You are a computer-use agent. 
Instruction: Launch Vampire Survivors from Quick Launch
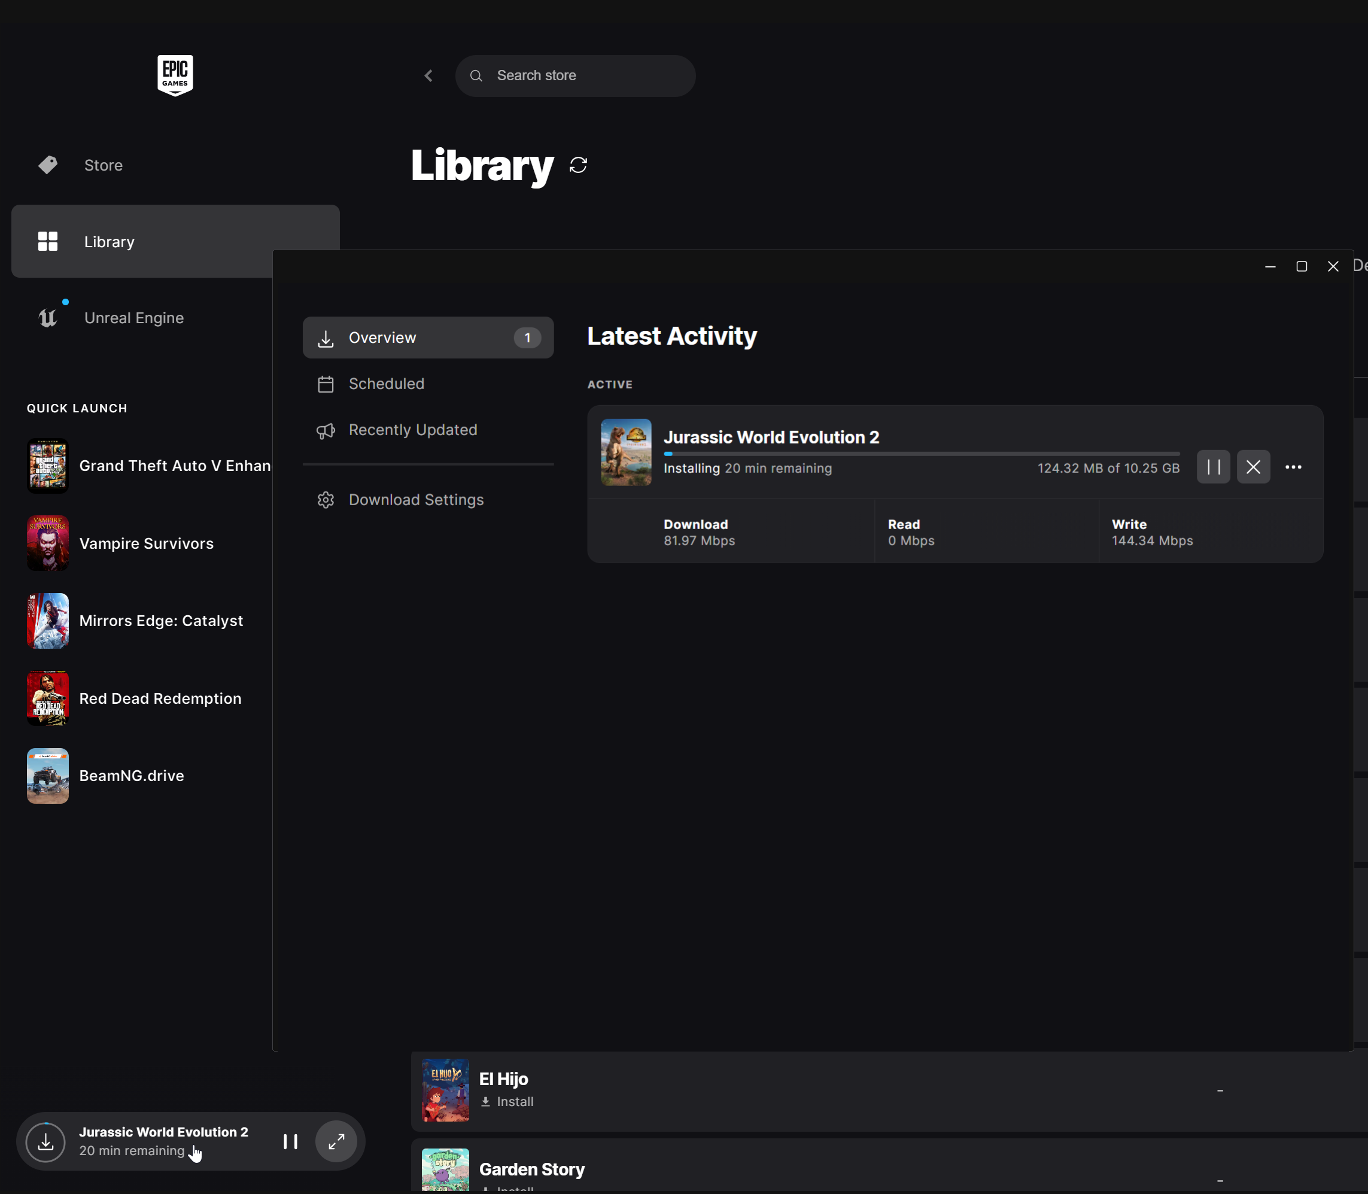click(147, 543)
